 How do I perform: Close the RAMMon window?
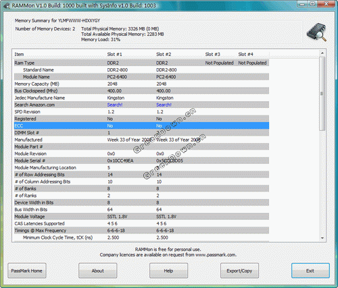[327, 3]
